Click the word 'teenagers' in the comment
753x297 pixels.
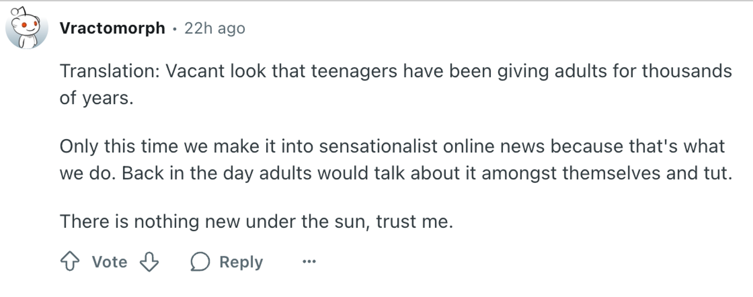[x=354, y=71]
